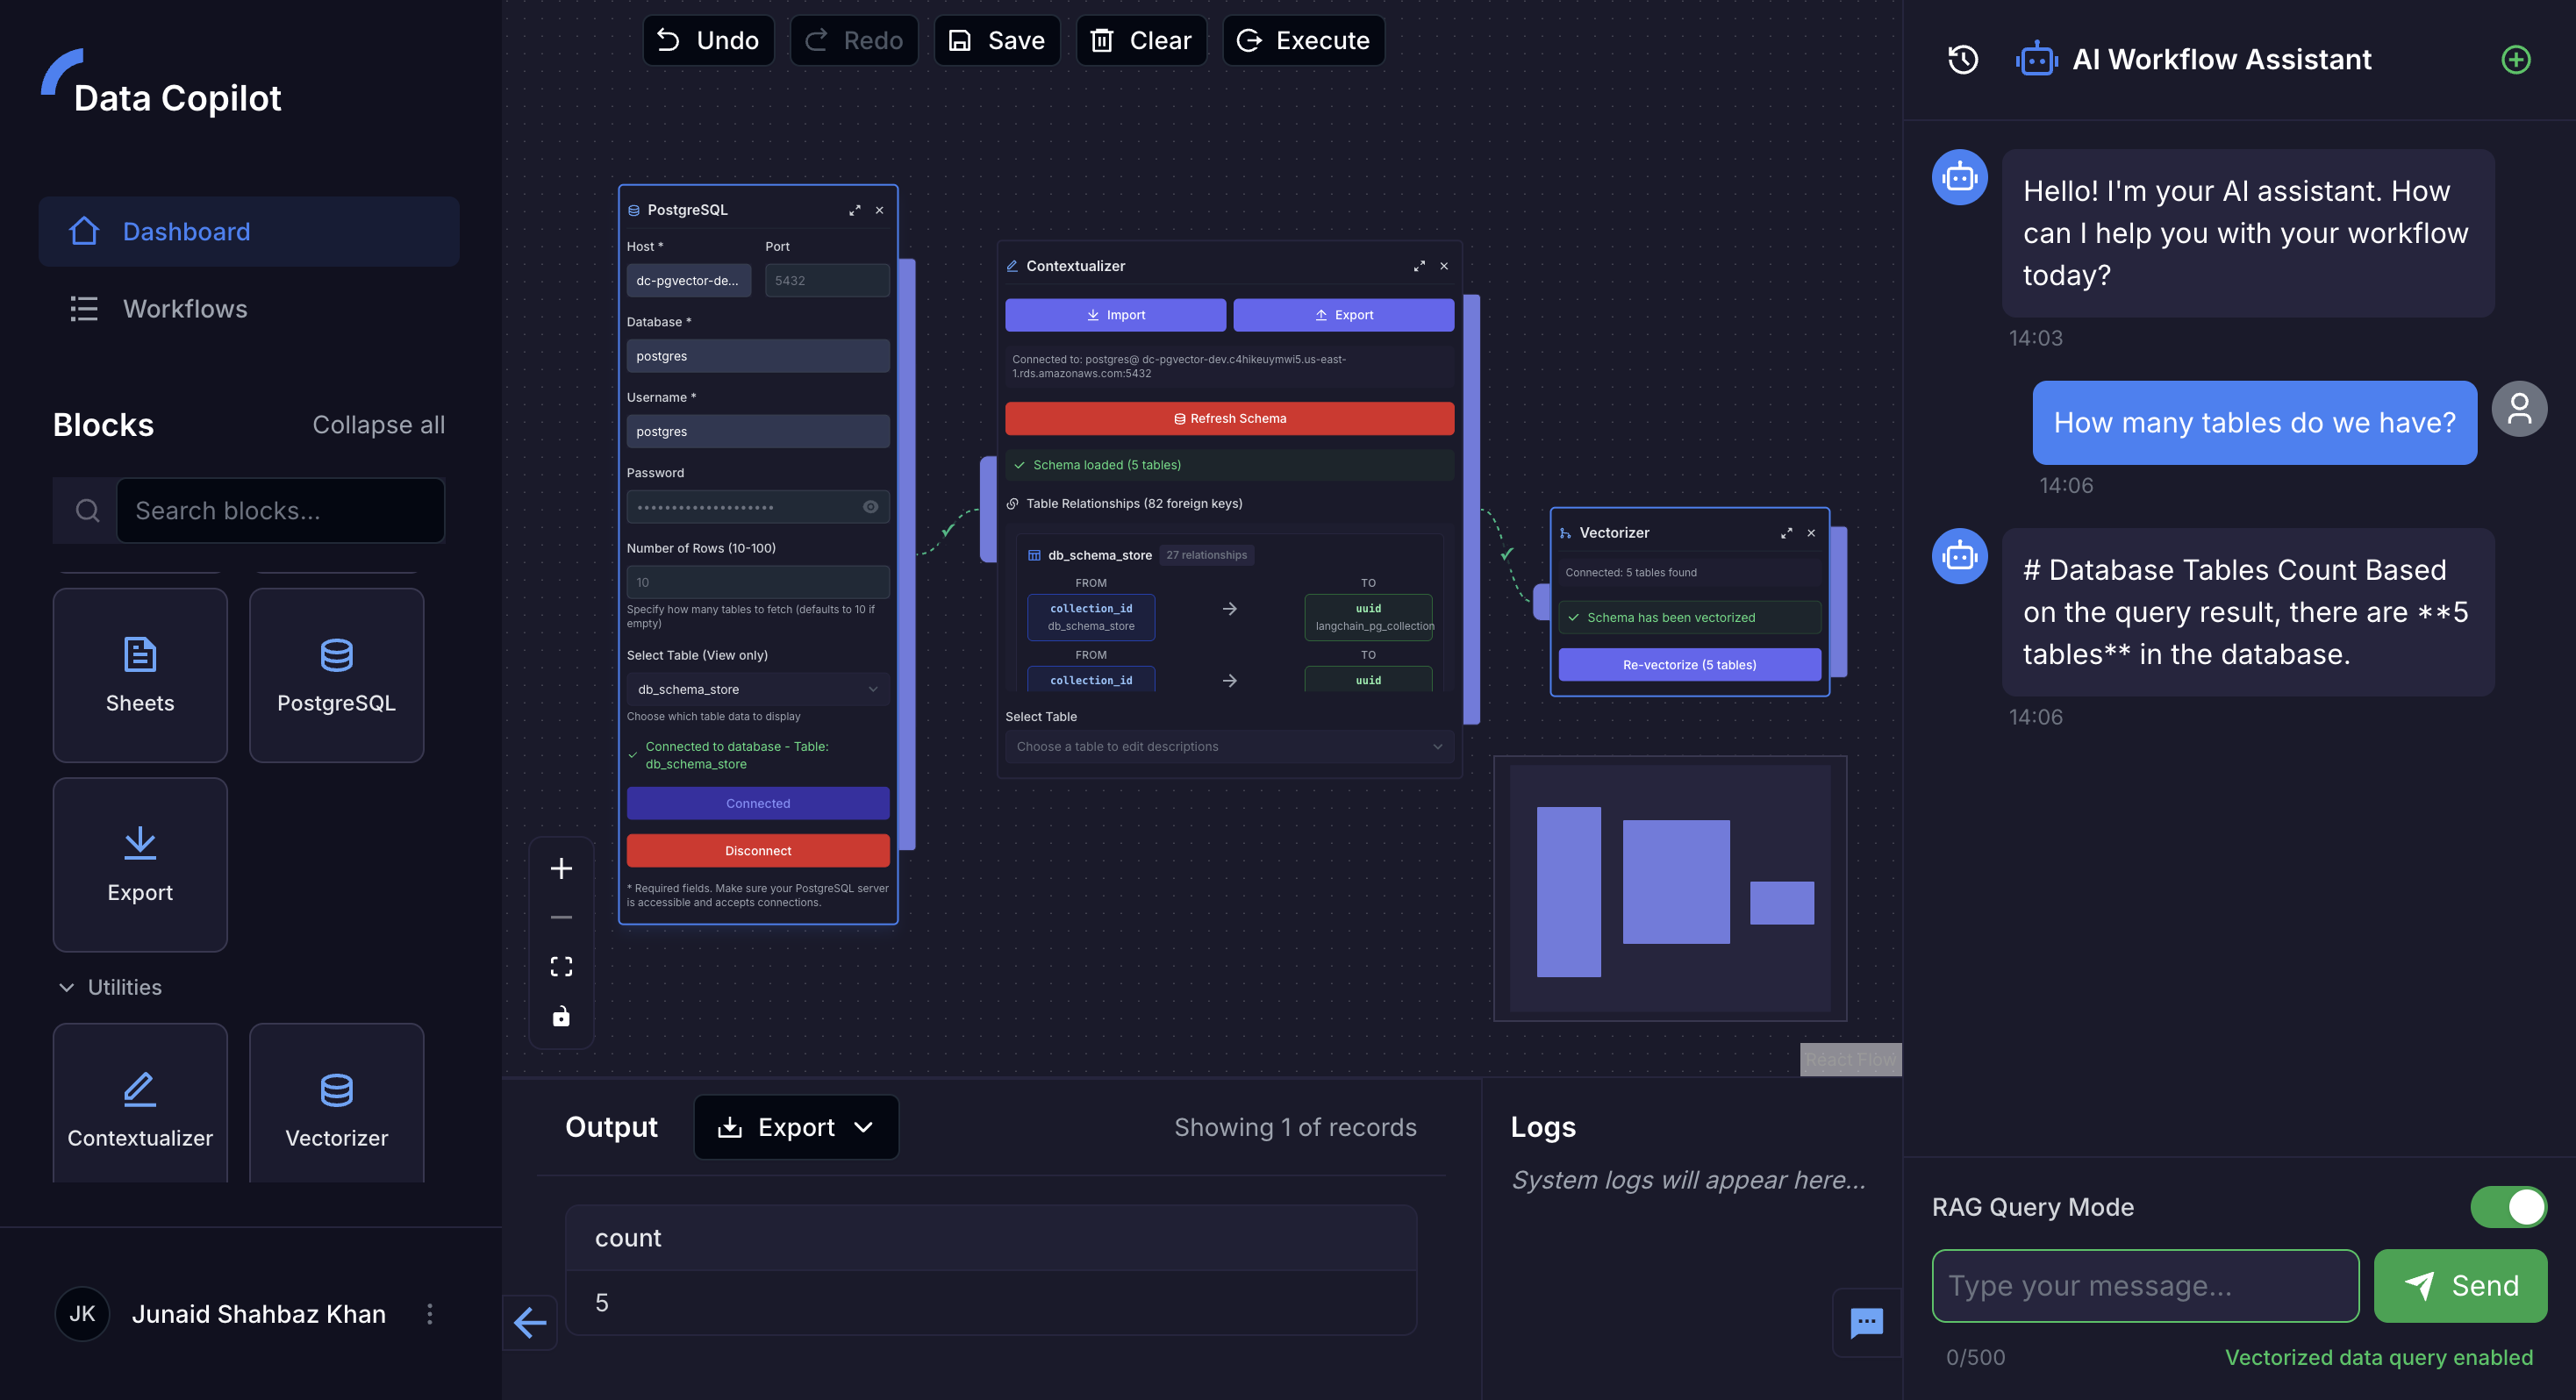
Task: Click the Type your message field
Action: (x=2144, y=1286)
